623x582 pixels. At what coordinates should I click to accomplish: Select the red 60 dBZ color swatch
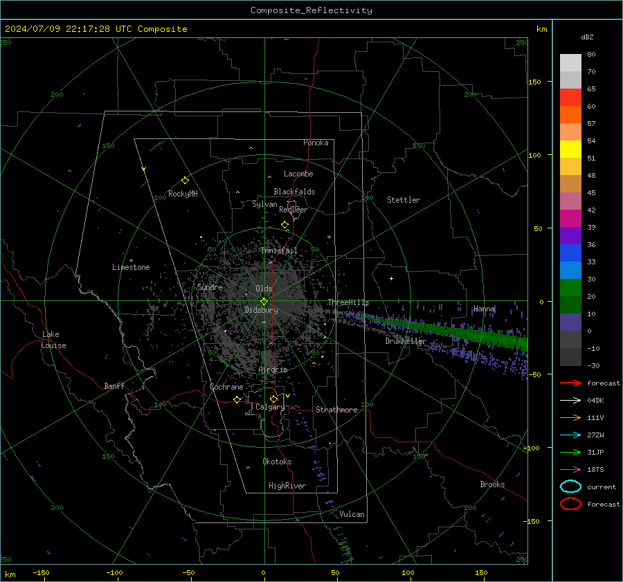click(x=570, y=98)
